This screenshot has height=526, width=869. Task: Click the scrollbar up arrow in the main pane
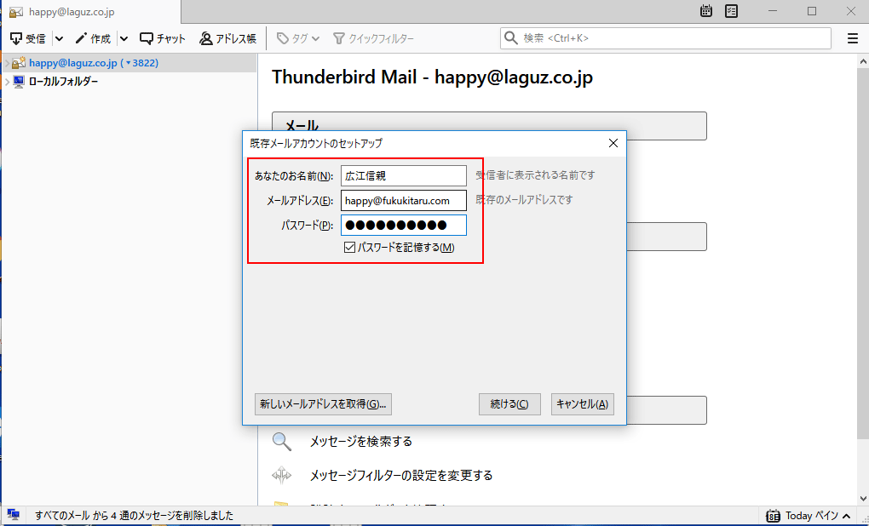[x=863, y=61]
